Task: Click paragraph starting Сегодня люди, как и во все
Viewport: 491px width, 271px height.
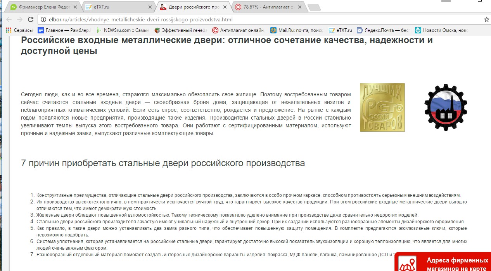Action: tap(186, 114)
